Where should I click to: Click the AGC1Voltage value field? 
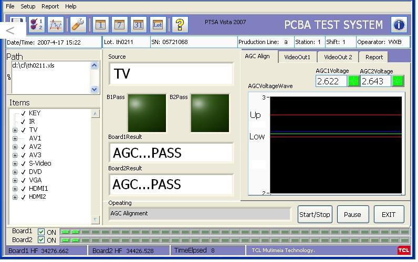(331, 81)
